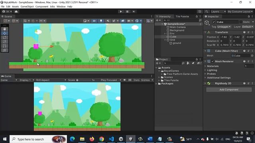Viewport: 255px width, 143px height.
Task: Expand the Rigidbody 2D component
Action: 205,83
